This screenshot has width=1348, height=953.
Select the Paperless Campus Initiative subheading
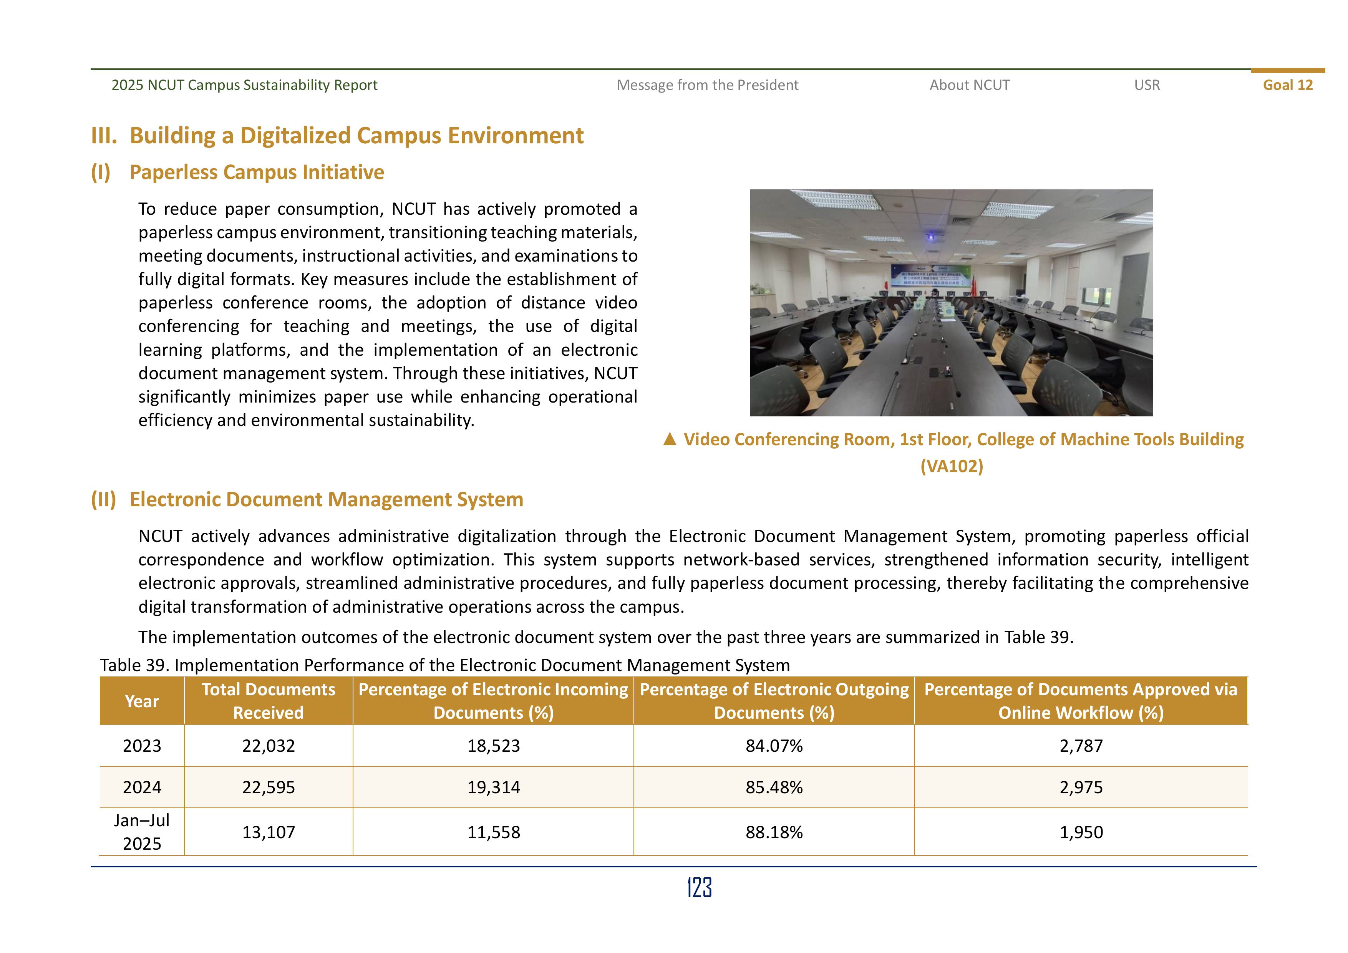point(257,172)
